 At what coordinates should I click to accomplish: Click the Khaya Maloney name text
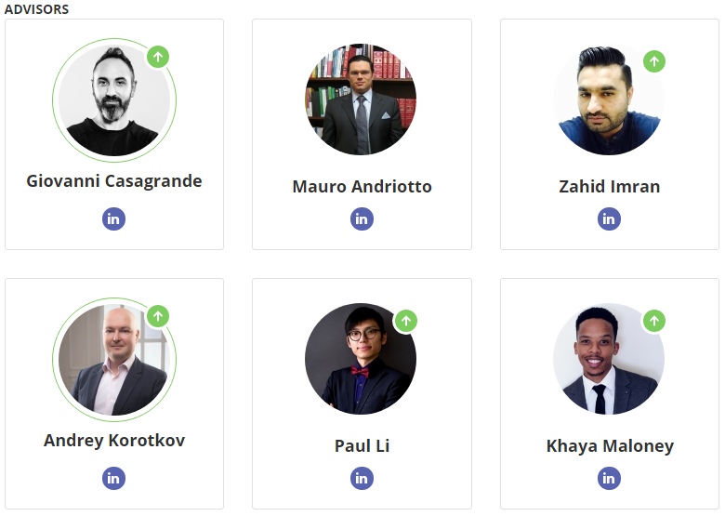point(610,445)
